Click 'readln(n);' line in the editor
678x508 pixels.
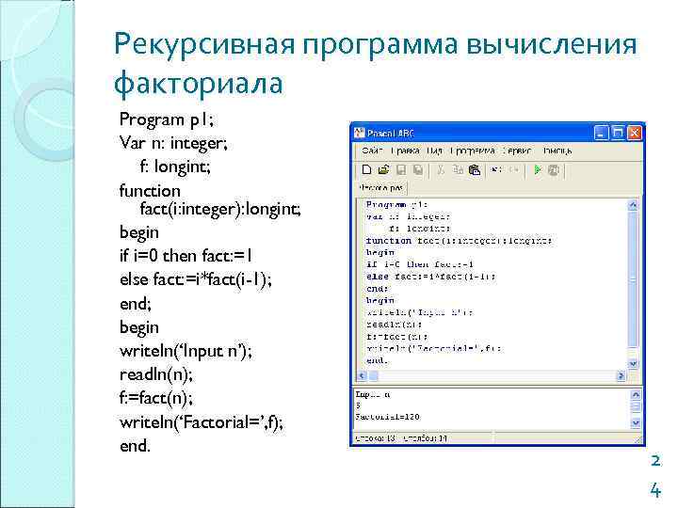394,324
